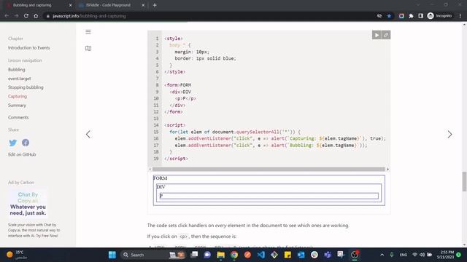Jump to the Capturing section

(x=18, y=96)
